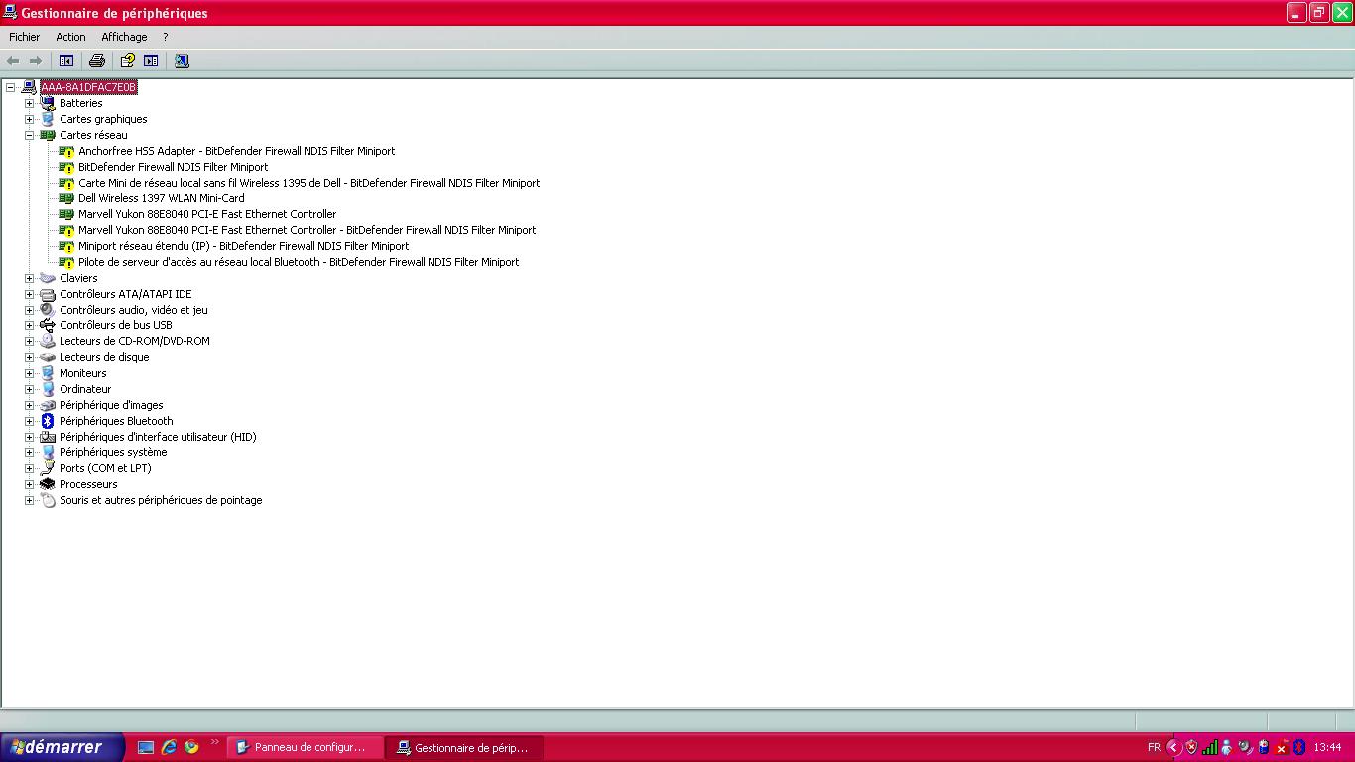Click the Properties help toolbar icon
This screenshot has height=762, width=1355.
[x=128, y=61]
